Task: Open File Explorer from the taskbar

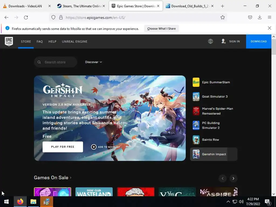Action: (x=33, y=202)
